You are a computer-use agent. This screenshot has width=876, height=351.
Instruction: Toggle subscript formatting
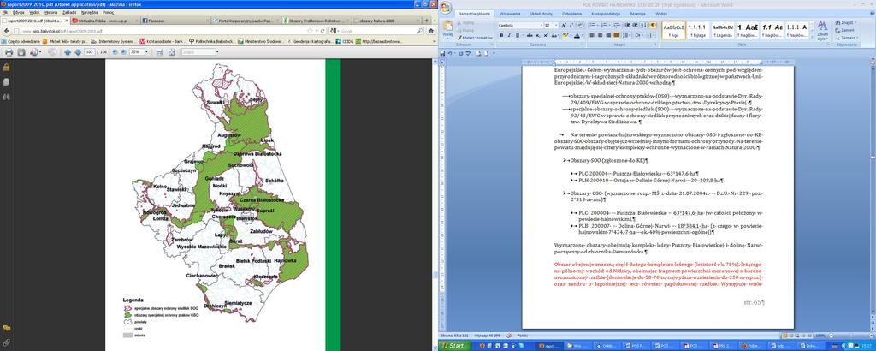tap(537, 35)
